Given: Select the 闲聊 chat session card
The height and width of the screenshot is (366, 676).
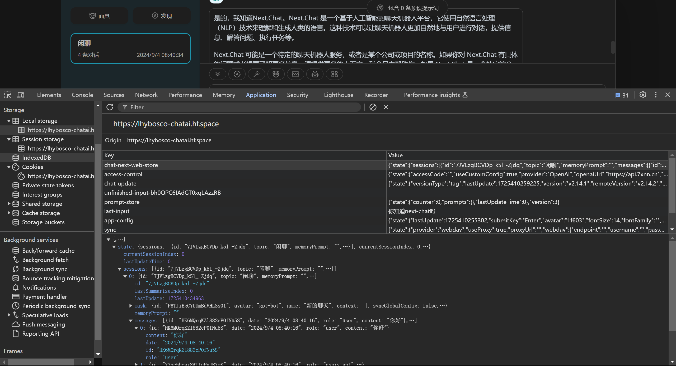Looking at the screenshot, I should pyautogui.click(x=130, y=48).
